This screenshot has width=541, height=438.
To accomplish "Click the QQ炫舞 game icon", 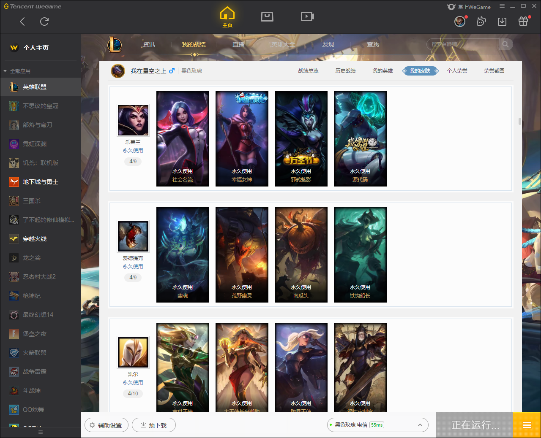I will [14, 410].
